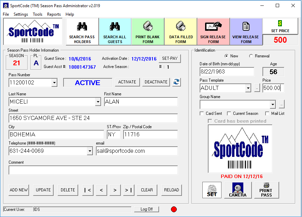
Task: Expand the Pass Number dropdown
Action: [x=54, y=83]
